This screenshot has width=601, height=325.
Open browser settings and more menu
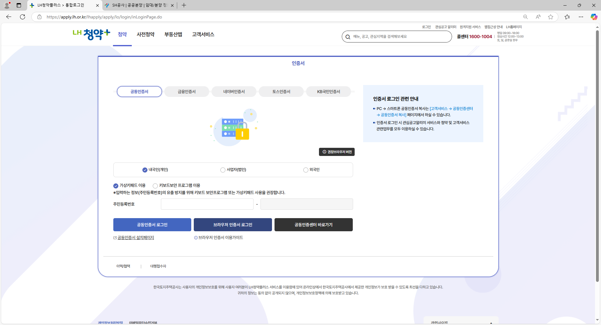(581, 17)
